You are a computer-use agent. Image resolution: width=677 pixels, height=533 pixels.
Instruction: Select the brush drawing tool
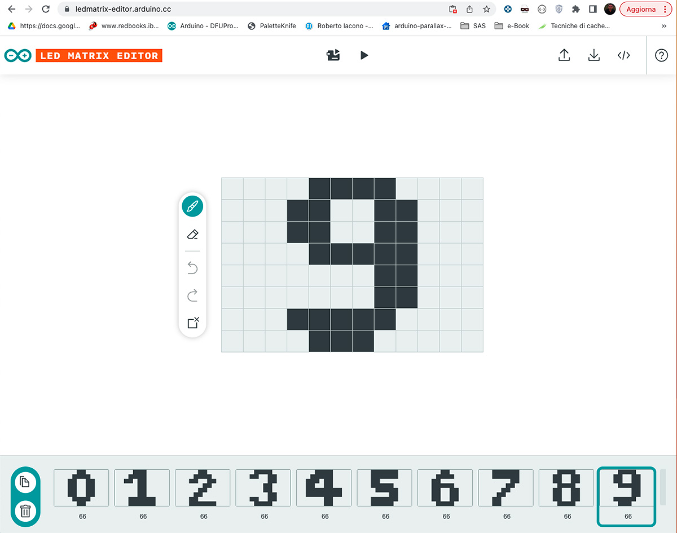[x=192, y=206]
